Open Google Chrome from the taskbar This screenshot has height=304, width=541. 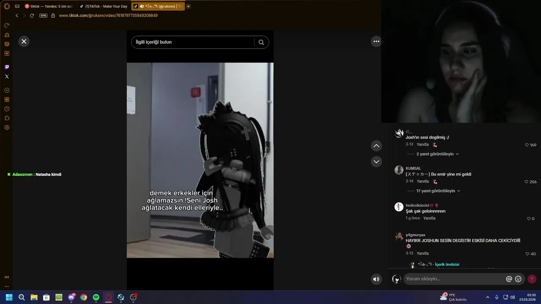(x=84, y=297)
